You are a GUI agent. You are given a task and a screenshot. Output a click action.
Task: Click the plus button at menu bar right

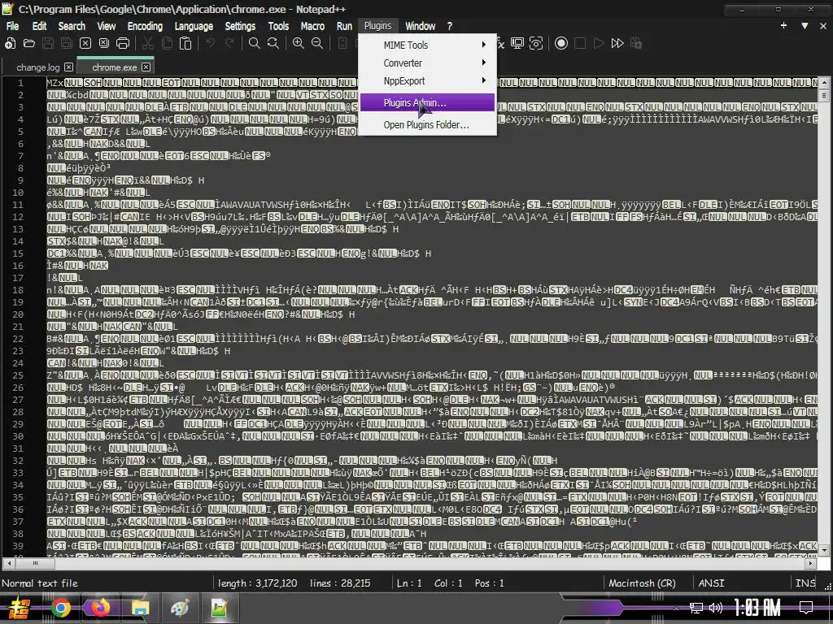(x=783, y=25)
